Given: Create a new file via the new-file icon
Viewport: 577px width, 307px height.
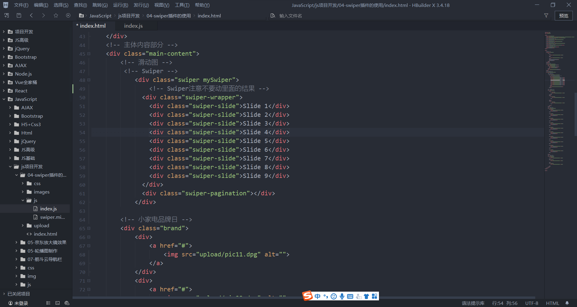Looking at the screenshot, I should (x=6, y=15).
